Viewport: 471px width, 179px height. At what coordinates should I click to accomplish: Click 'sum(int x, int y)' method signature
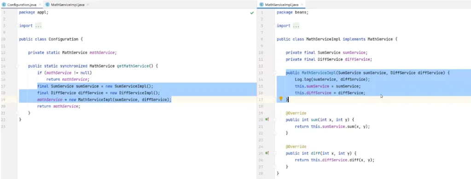(x=330, y=120)
